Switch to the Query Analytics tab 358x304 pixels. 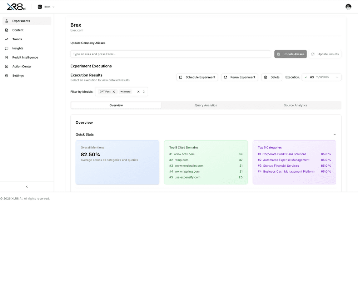tap(206, 105)
